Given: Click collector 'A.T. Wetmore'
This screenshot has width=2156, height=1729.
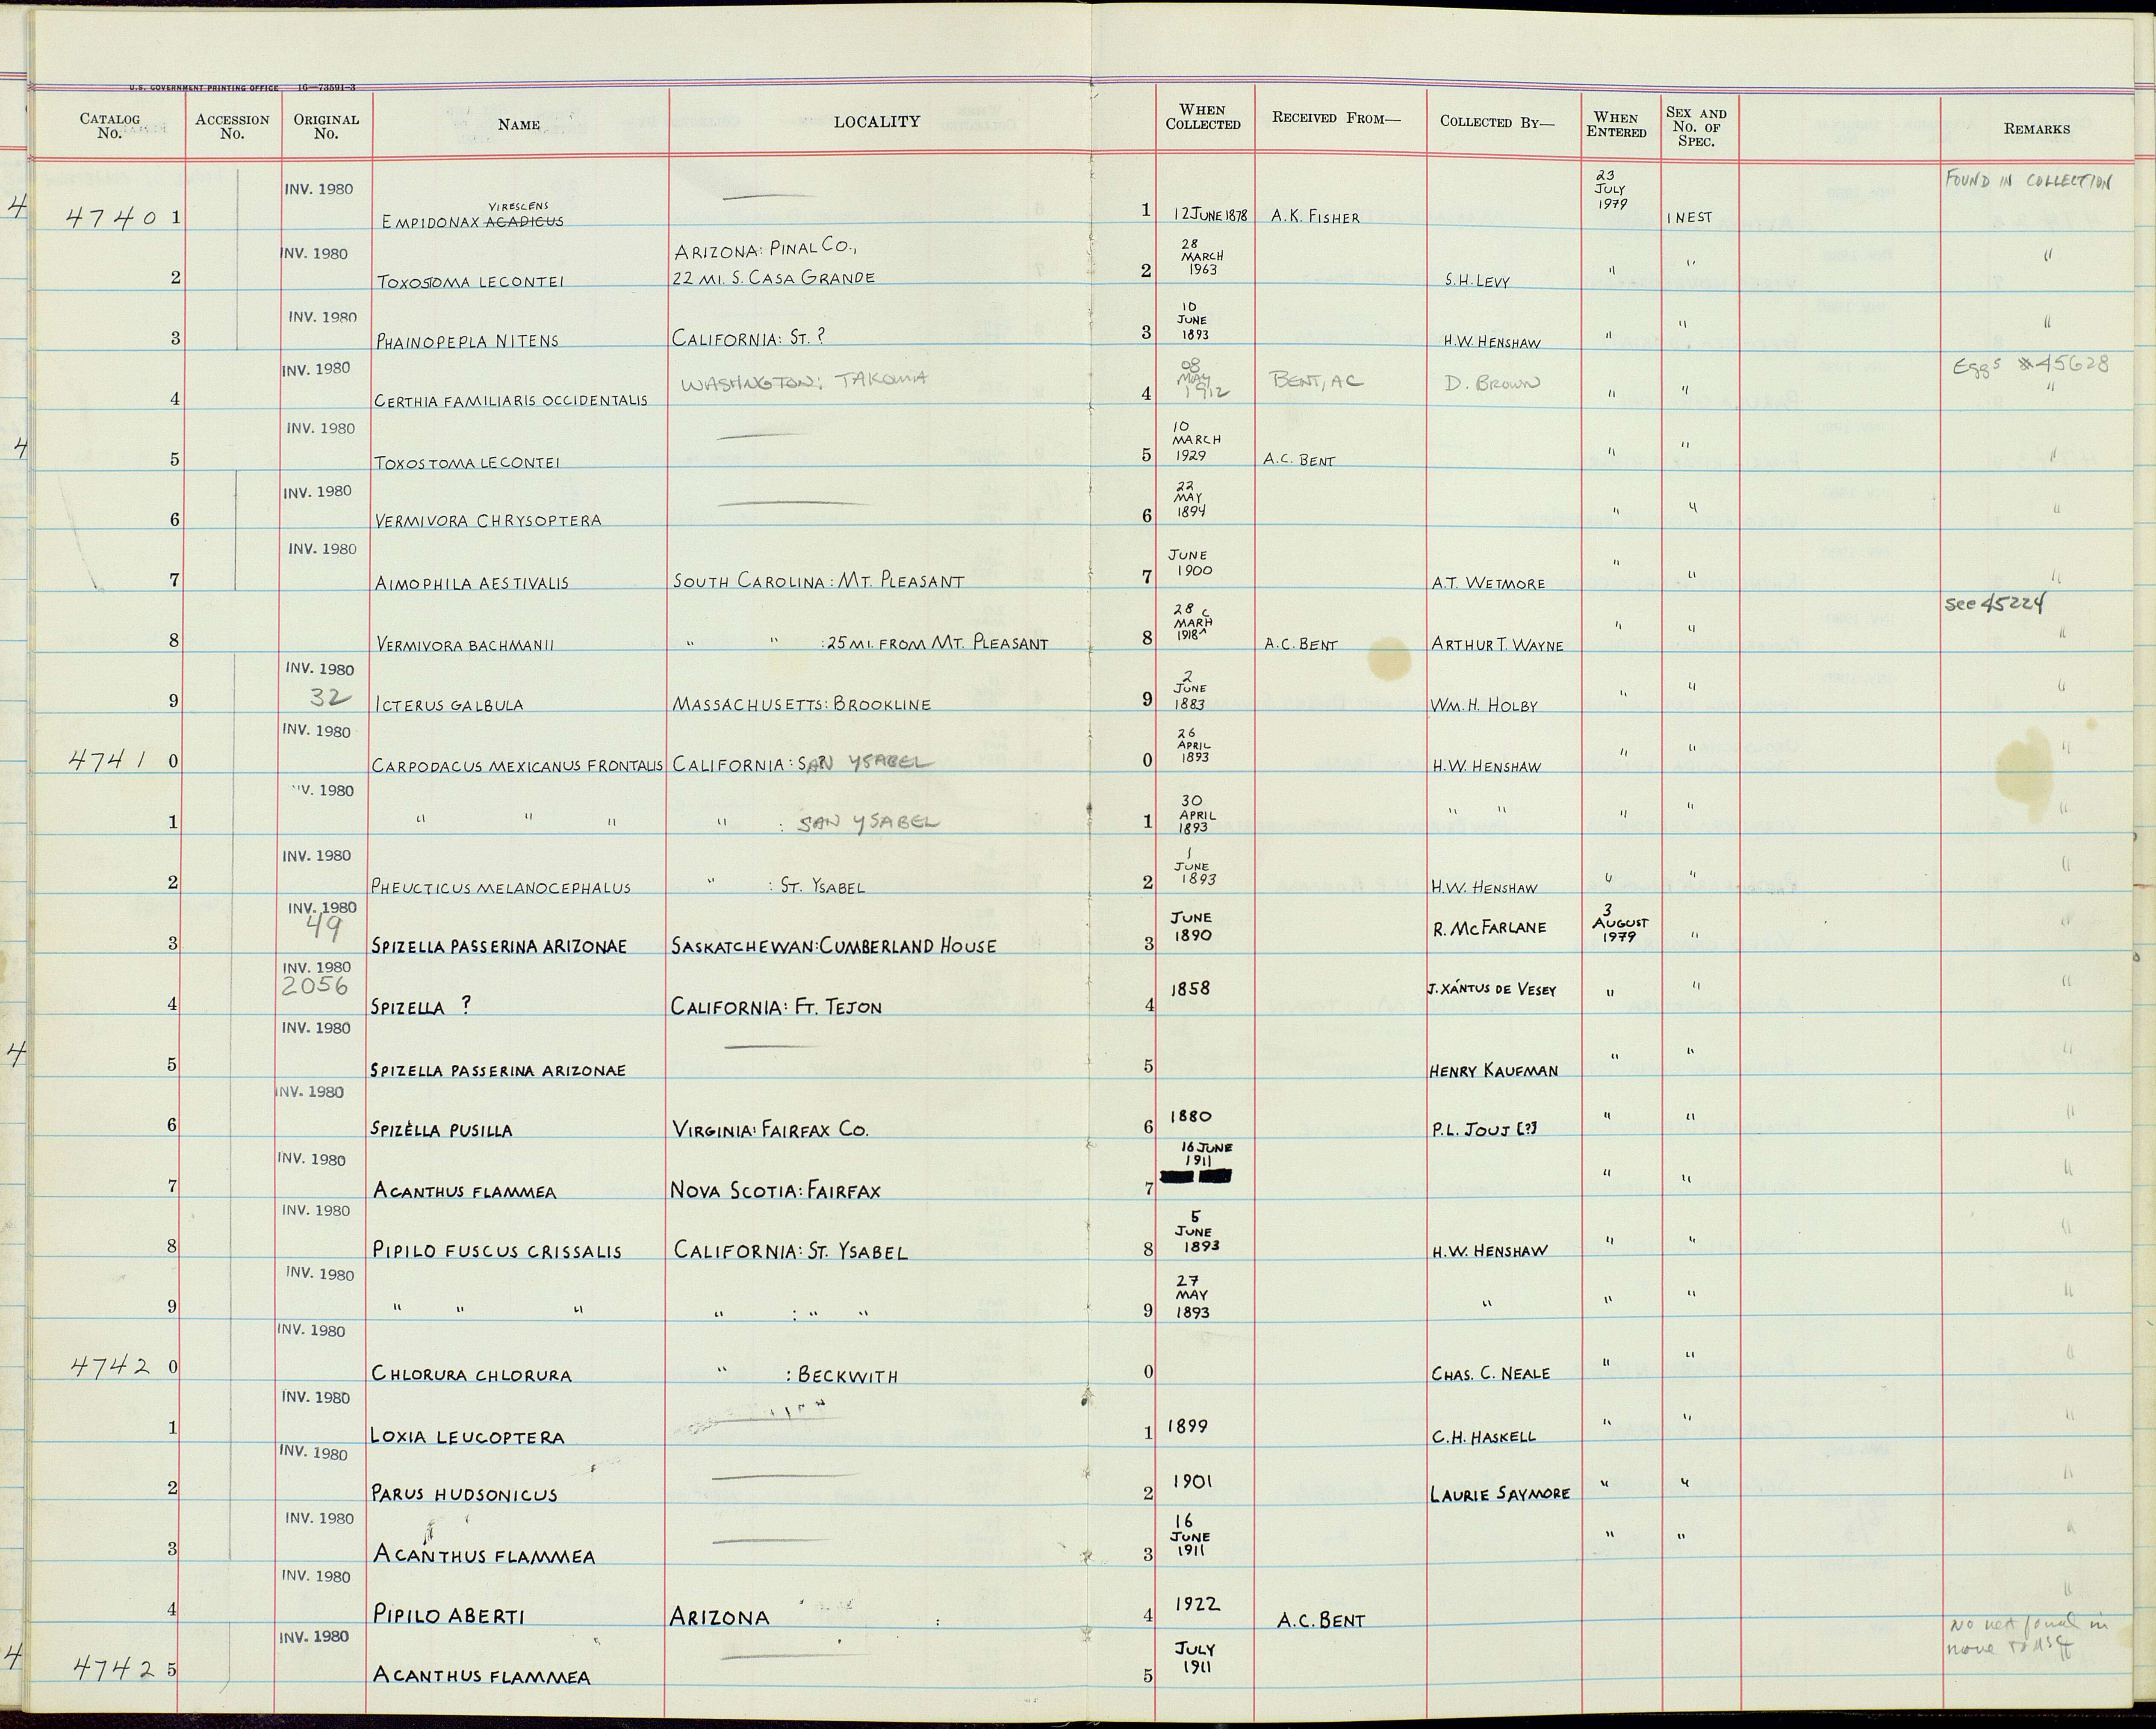Looking at the screenshot, I should click(1488, 582).
